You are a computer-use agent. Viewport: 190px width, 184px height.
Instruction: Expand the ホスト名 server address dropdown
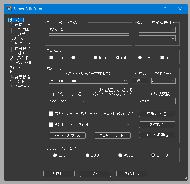[126, 81]
